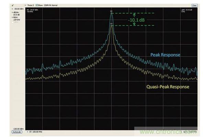Click the 120 kHz RBW value field
The width and height of the screenshot is (203, 137).
coord(16,20)
